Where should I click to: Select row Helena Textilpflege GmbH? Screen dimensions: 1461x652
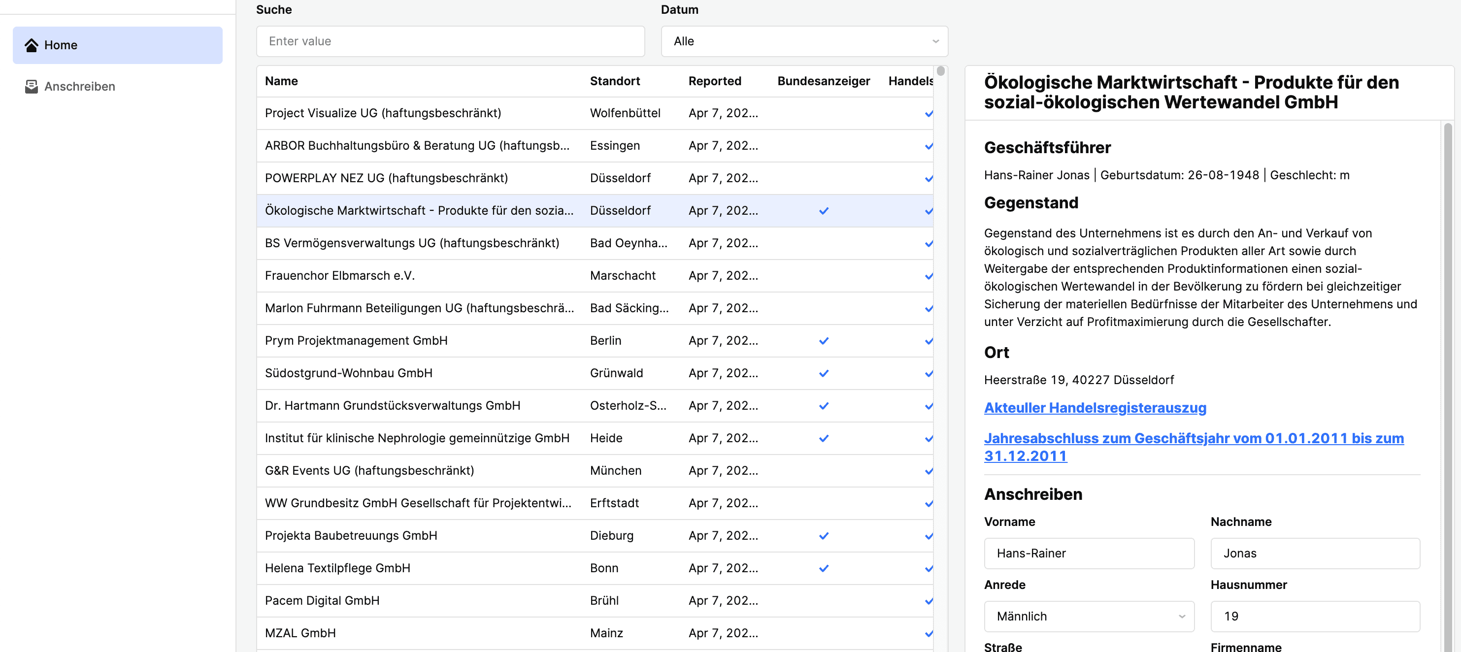tap(595, 568)
